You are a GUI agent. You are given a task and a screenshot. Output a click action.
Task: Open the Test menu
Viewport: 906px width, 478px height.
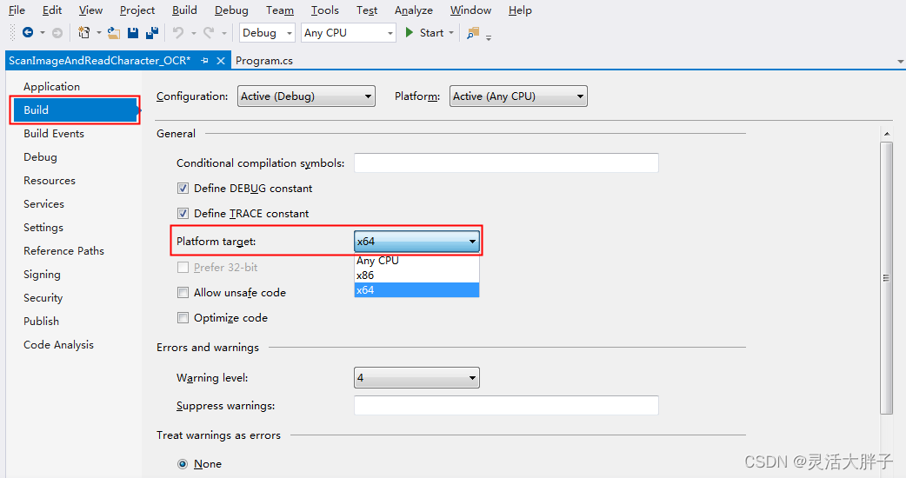point(367,10)
